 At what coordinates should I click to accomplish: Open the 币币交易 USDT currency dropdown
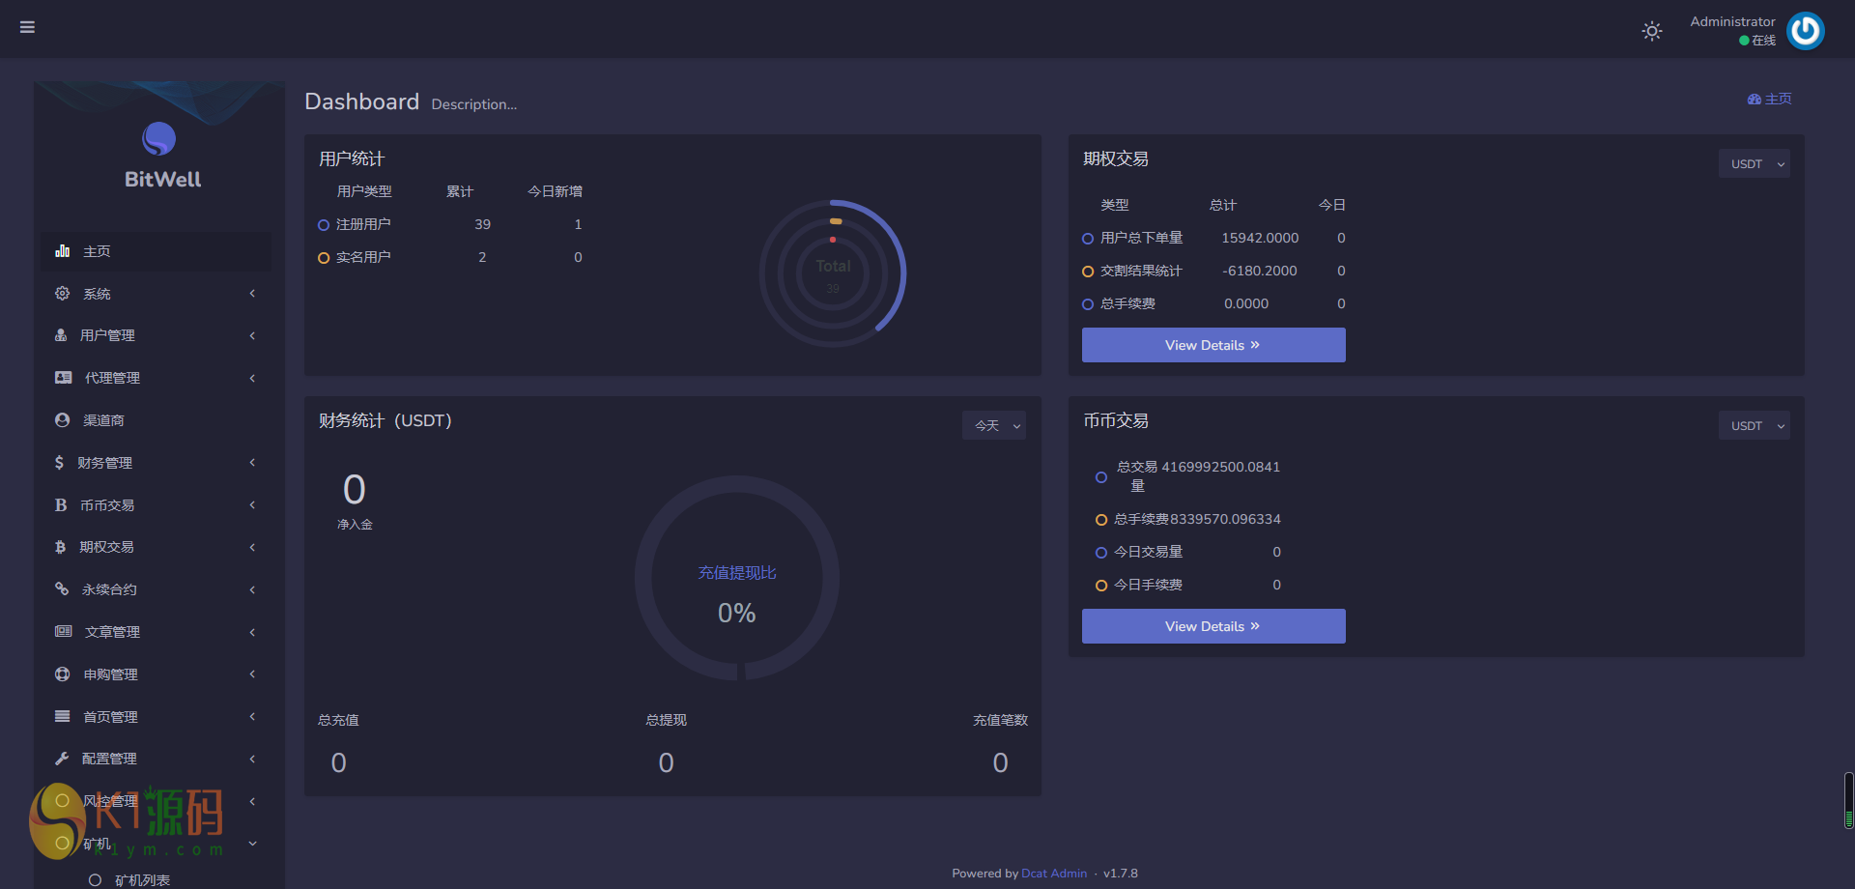[1754, 426]
